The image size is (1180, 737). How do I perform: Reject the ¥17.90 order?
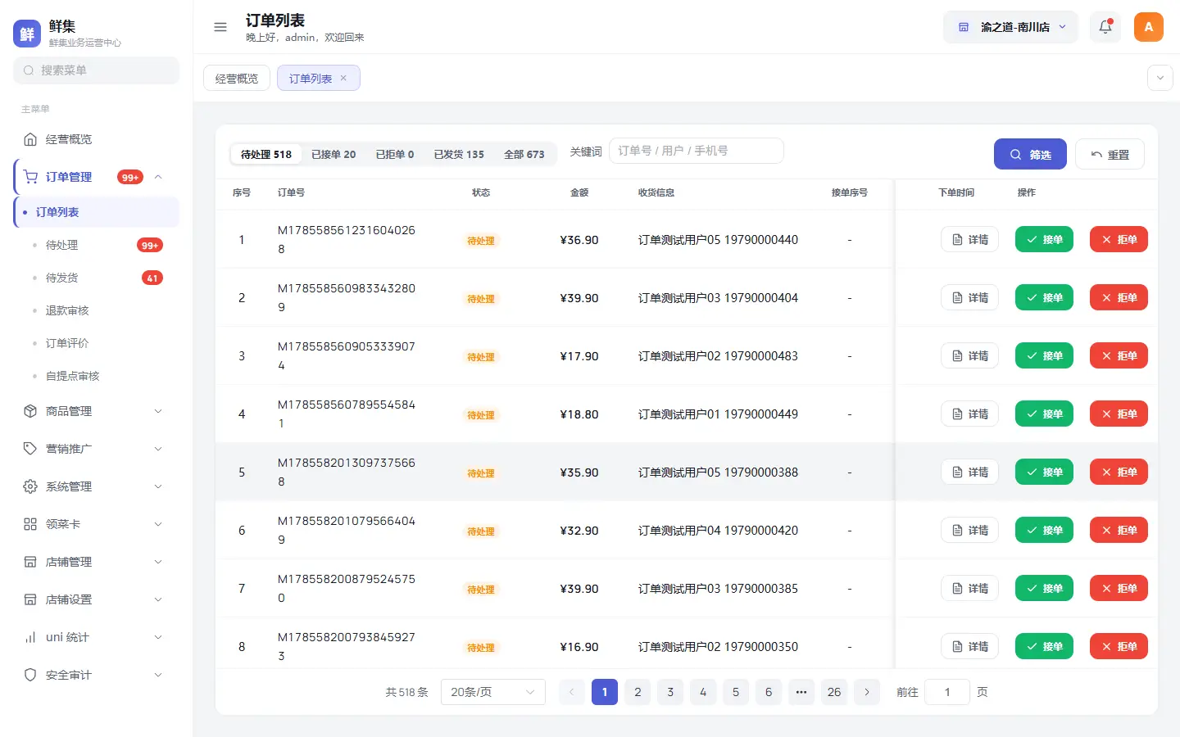point(1119,355)
